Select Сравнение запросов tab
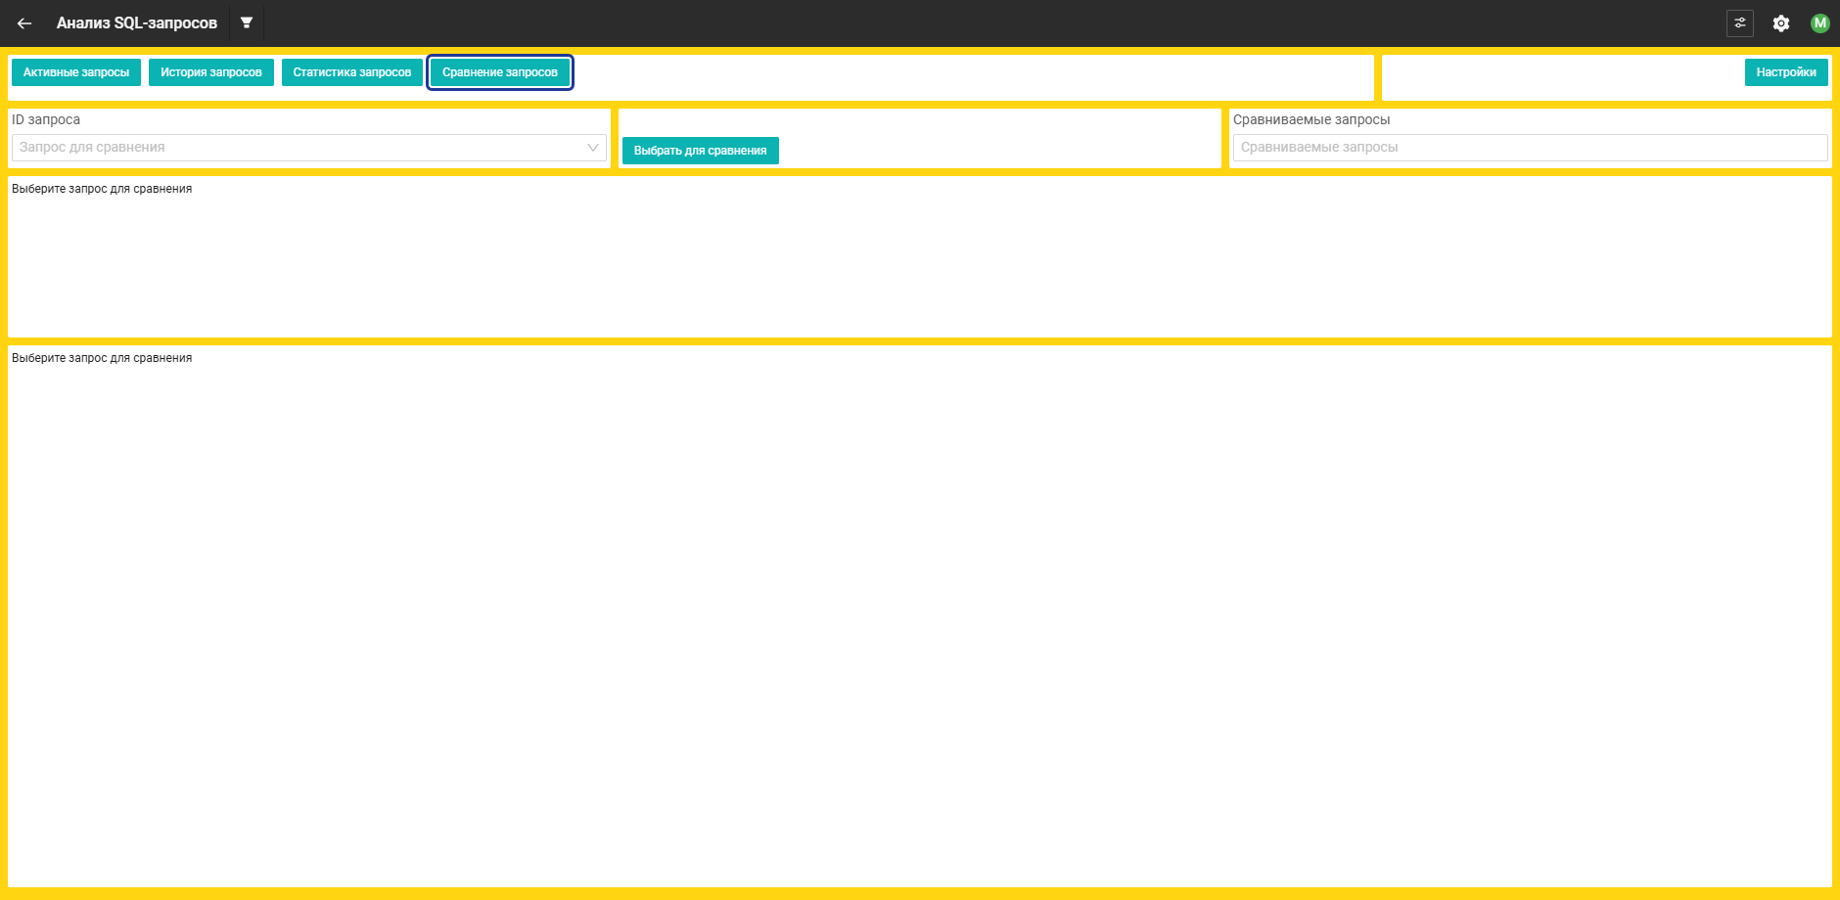 pyautogui.click(x=500, y=72)
